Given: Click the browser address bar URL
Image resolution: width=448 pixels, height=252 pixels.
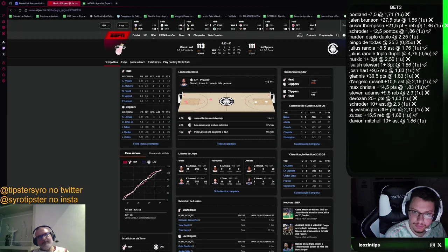Looking at the screenshot, I should [55, 10].
